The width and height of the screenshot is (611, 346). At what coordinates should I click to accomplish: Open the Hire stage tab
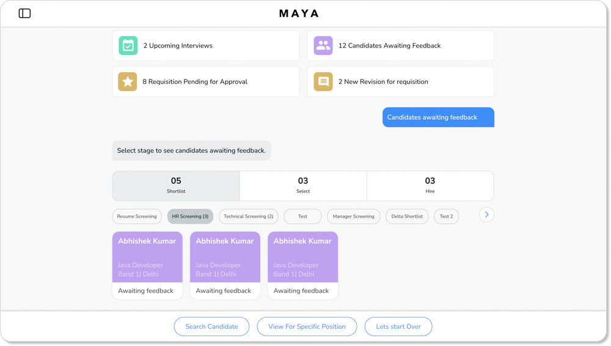pos(430,186)
